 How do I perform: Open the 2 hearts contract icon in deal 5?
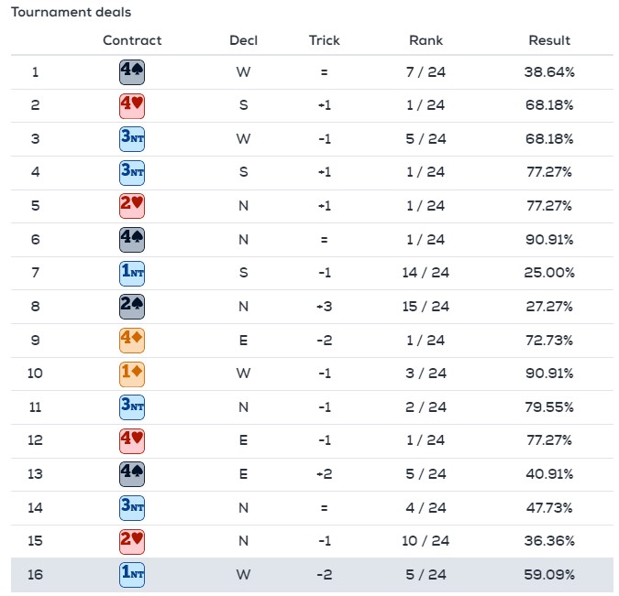(132, 206)
